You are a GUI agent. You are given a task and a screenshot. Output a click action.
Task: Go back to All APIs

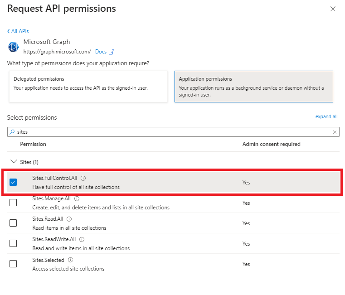pos(18,31)
